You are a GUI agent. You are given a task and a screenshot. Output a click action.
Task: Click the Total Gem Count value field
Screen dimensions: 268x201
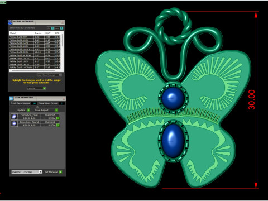click(61, 103)
